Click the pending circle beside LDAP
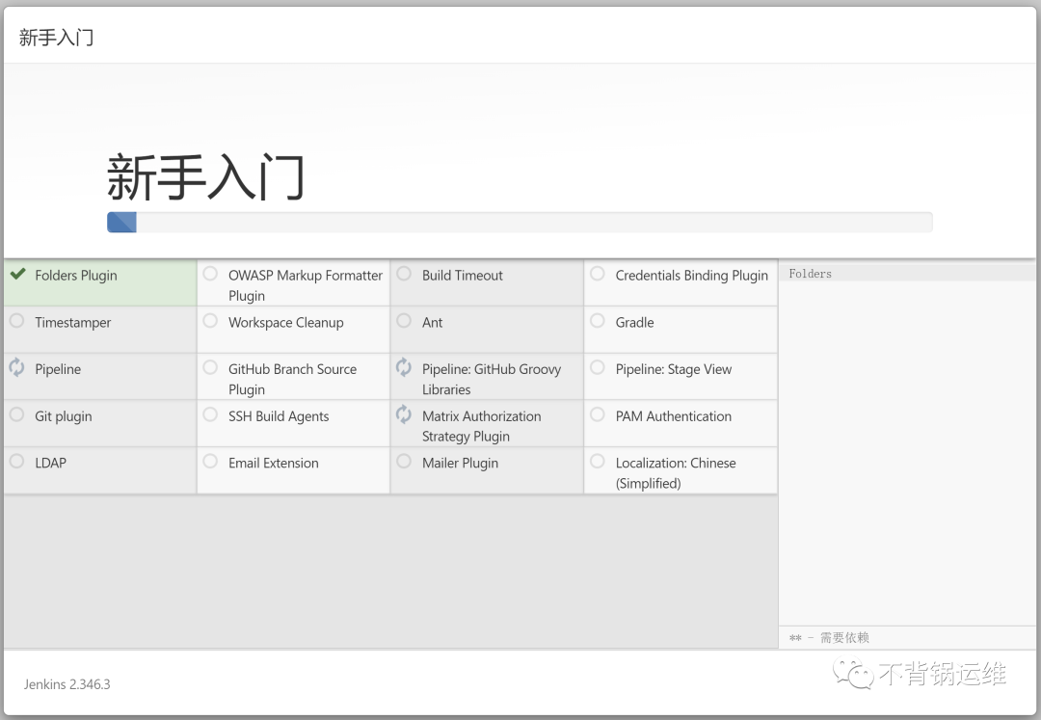Screen dimensions: 1041x720 (16, 461)
